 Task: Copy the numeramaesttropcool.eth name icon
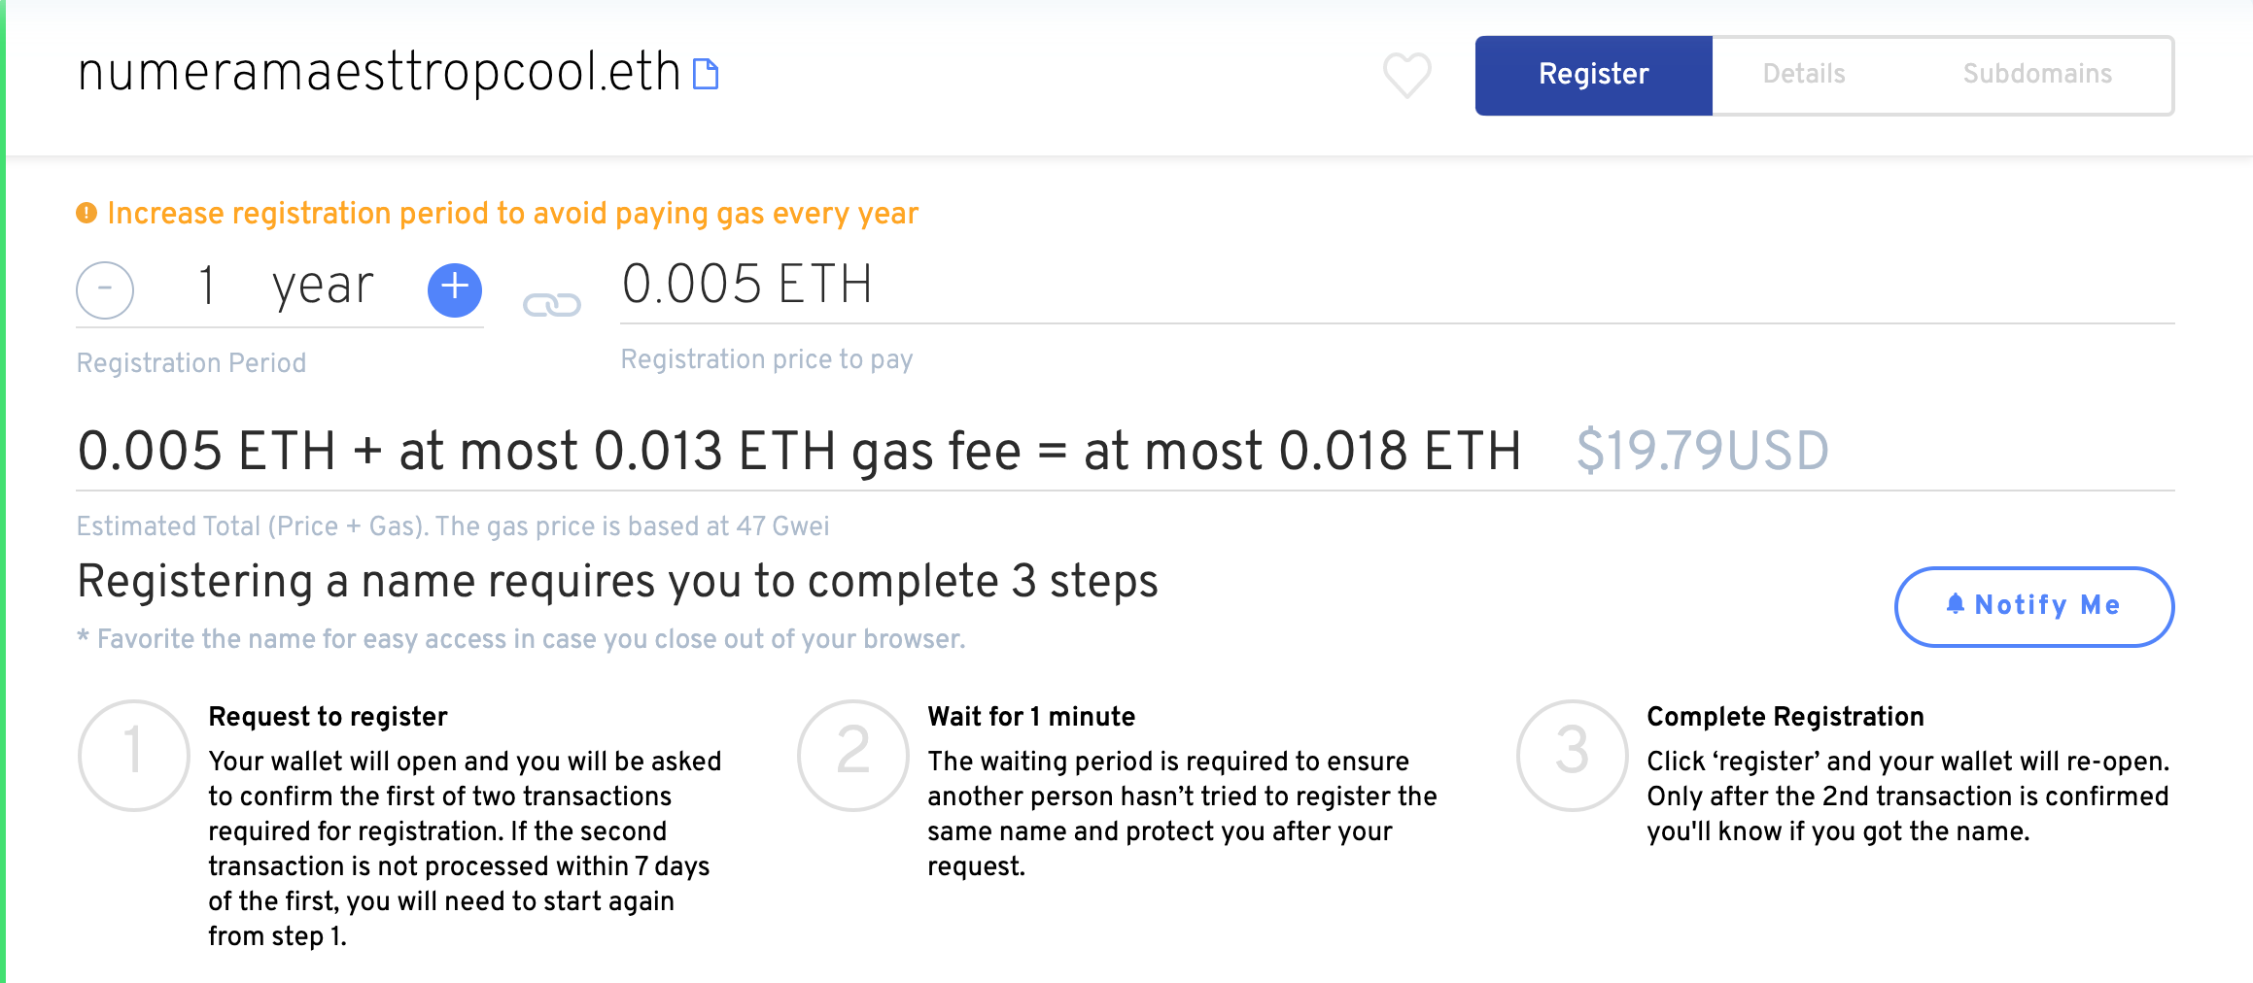click(x=706, y=74)
